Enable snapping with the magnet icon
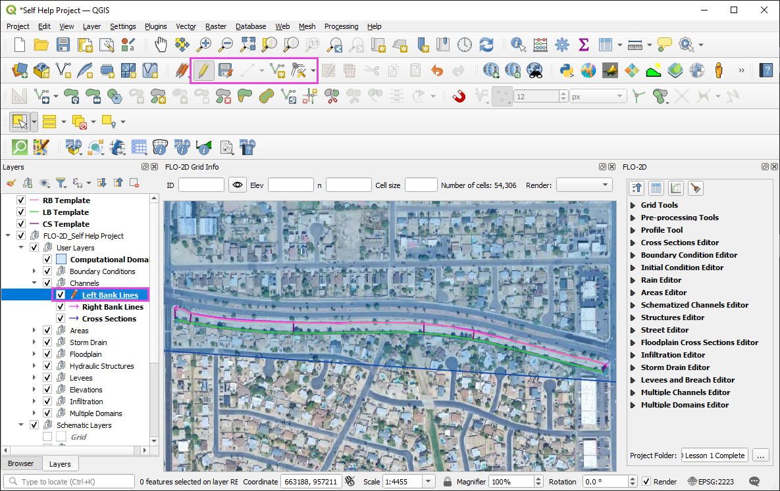The height and width of the screenshot is (491, 780). tap(459, 97)
